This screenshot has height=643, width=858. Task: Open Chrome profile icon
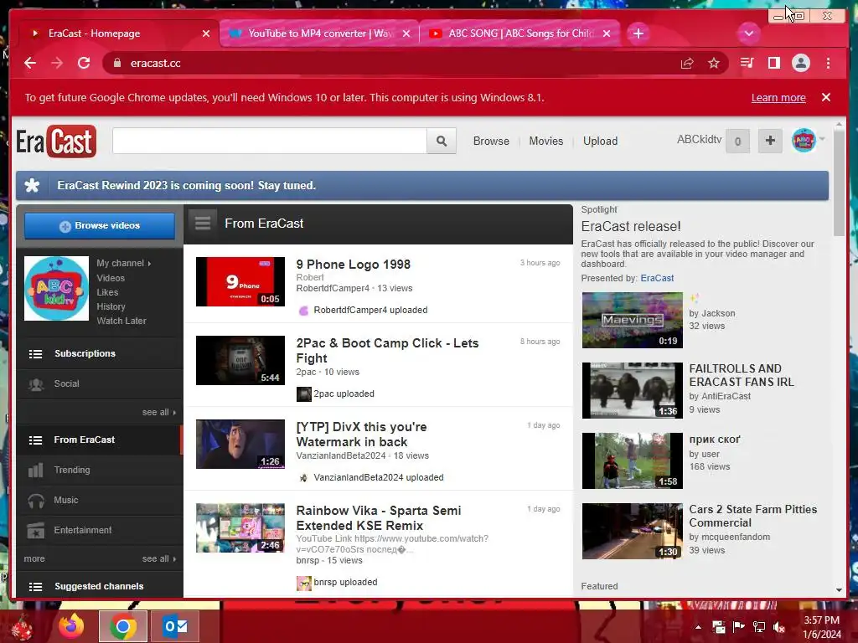point(800,63)
